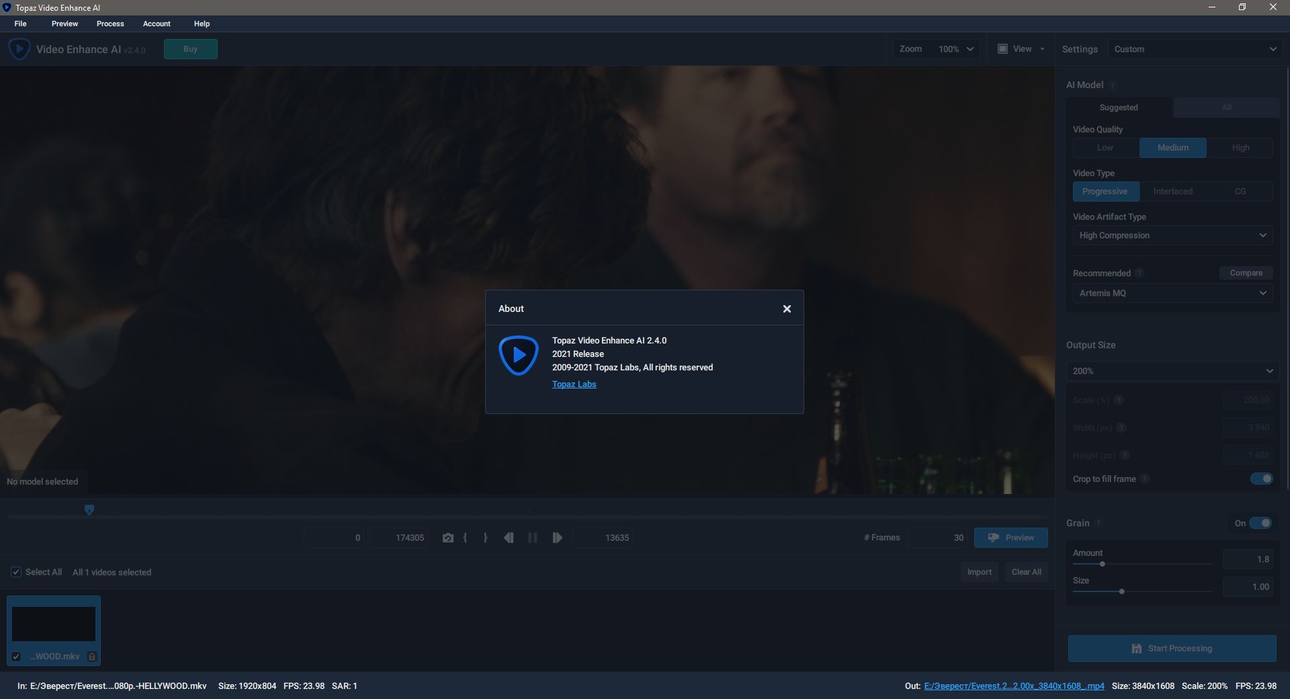Click the Import button
Image resolution: width=1290 pixels, height=699 pixels.
(x=979, y=572)
